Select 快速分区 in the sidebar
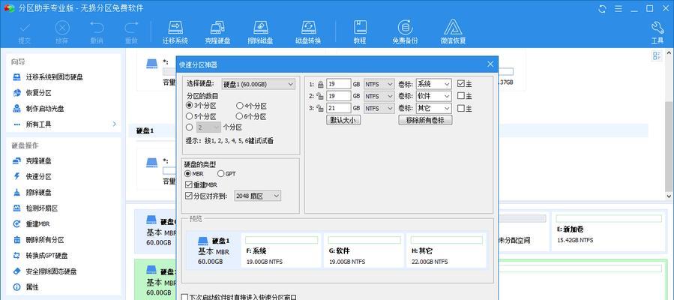The height and width of the screenshot is (300, 674). pyautogui.click(x=38, y=176)
